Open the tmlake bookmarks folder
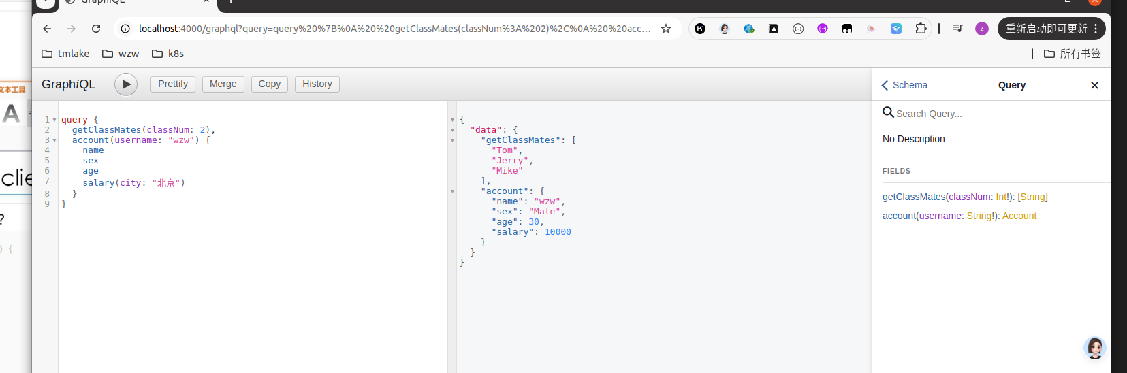This screenshot has height=373, width=1127. pyautogui.click(x=65, y=54)
